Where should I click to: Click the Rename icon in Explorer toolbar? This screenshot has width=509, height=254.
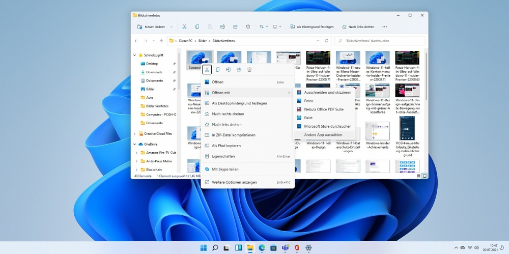(223, 26)
